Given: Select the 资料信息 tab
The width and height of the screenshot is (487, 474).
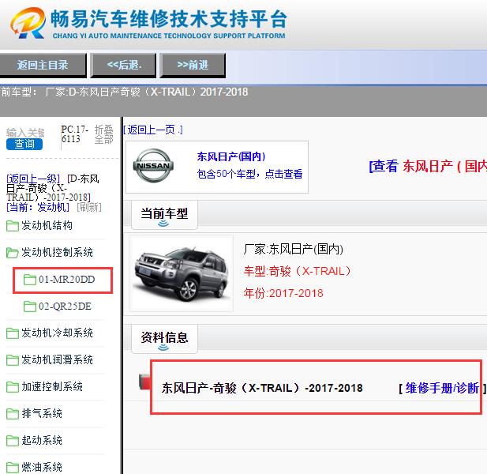Looking at the screenshot, I should pyautogui.click(x=164, y=338).
